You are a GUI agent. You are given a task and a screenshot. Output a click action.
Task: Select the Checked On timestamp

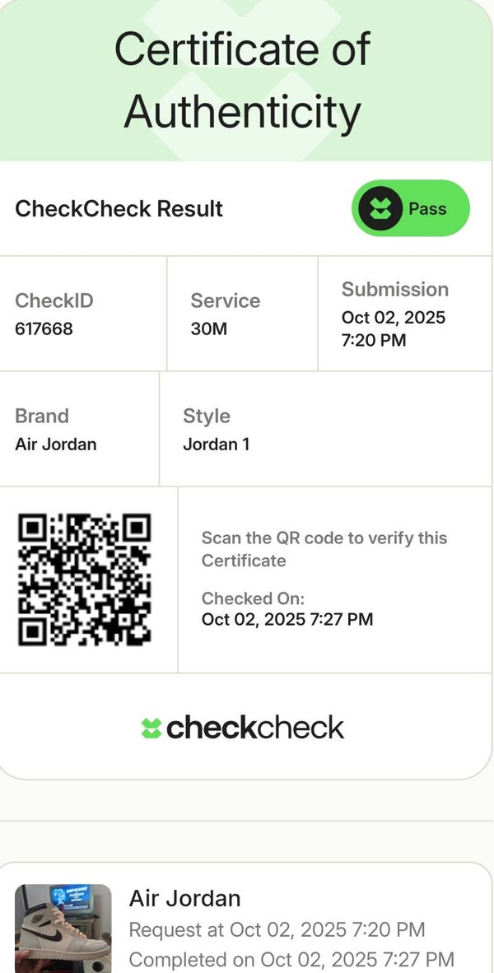coord(287,618)
